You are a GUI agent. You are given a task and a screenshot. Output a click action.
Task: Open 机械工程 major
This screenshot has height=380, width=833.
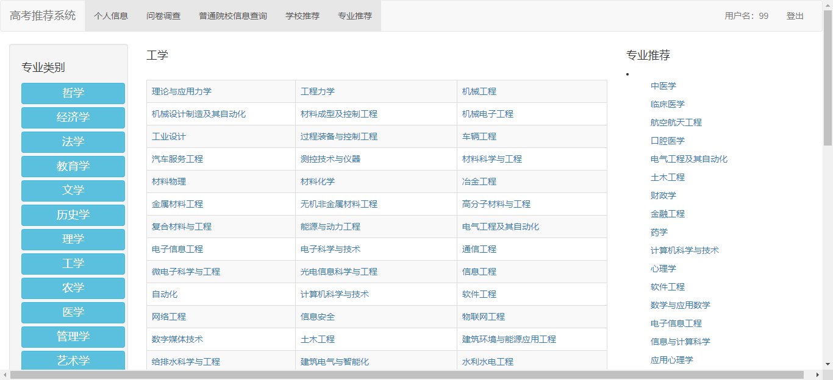479,91
